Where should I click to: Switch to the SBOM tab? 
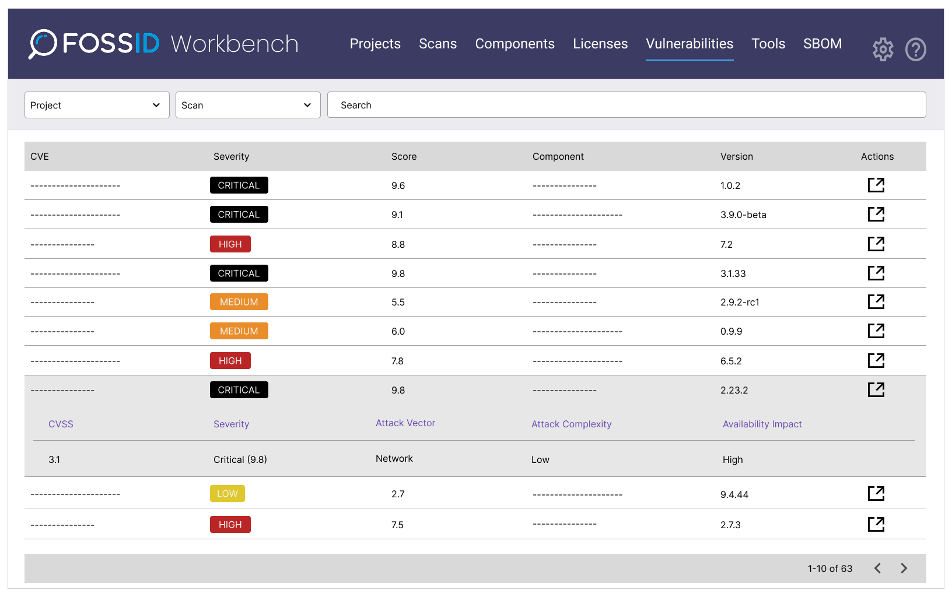pos(822,44)
